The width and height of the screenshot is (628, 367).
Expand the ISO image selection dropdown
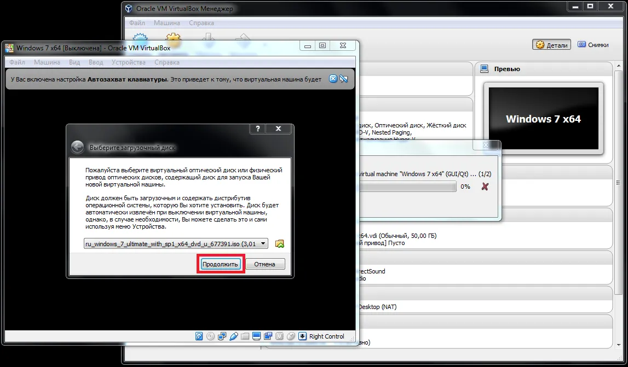pos(263,244)
